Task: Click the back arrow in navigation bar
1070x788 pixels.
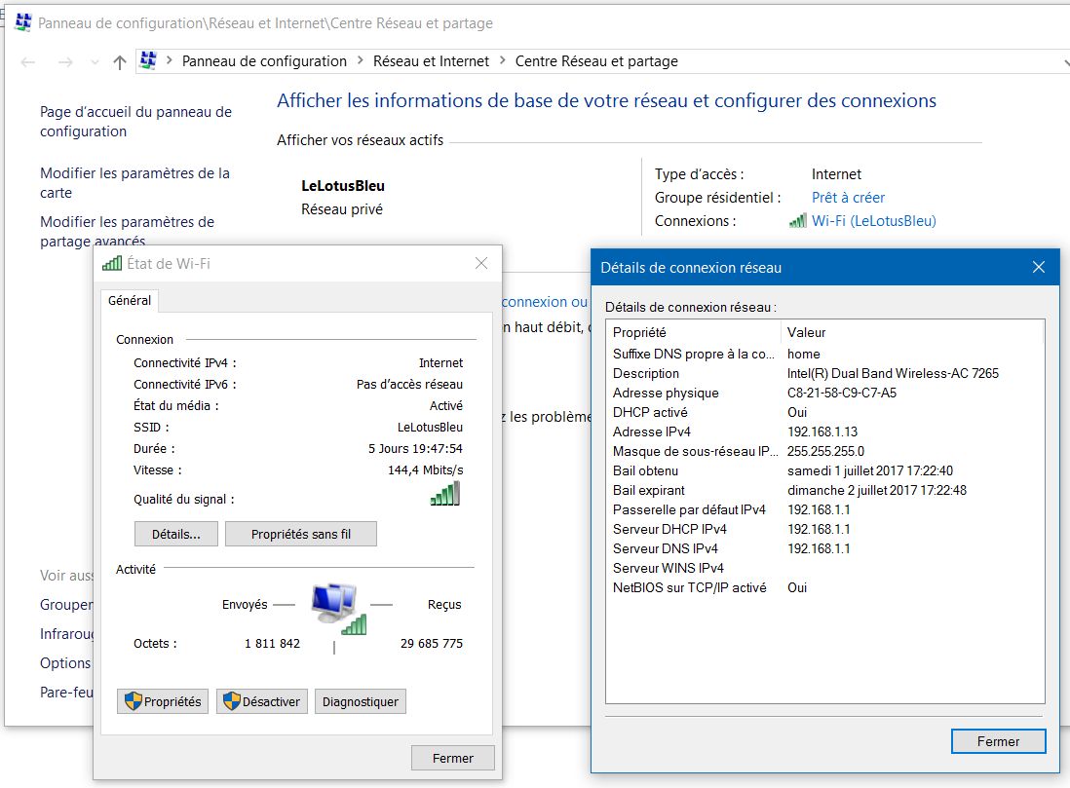Action: click(x=29, y=62)
